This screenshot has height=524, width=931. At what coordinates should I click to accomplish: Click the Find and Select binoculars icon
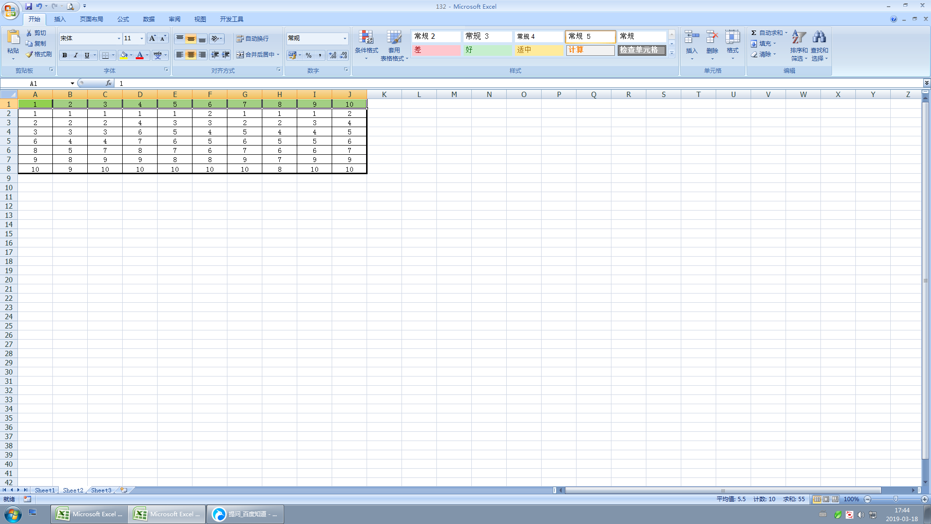819,45
